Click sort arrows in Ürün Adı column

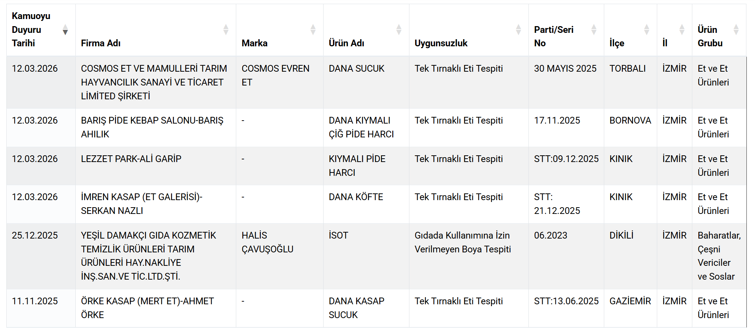pos(399,29)
